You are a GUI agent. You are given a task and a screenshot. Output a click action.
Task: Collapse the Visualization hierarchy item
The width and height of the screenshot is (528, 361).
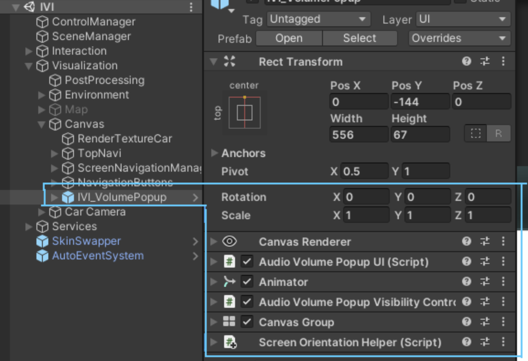(x=28, y=66)
